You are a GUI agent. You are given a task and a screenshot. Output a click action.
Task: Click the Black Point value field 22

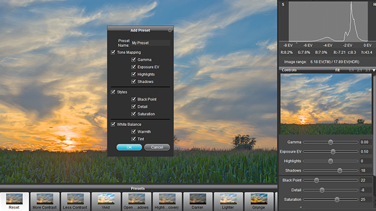tap(366, 181)
